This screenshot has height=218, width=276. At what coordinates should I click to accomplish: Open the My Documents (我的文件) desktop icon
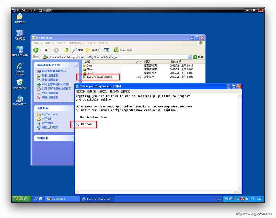click(x=20, y=18)
